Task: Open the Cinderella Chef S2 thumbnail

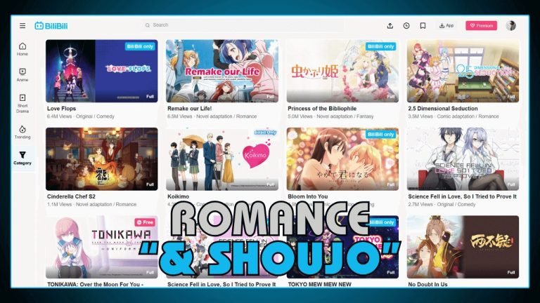Action: coord(102,159)
